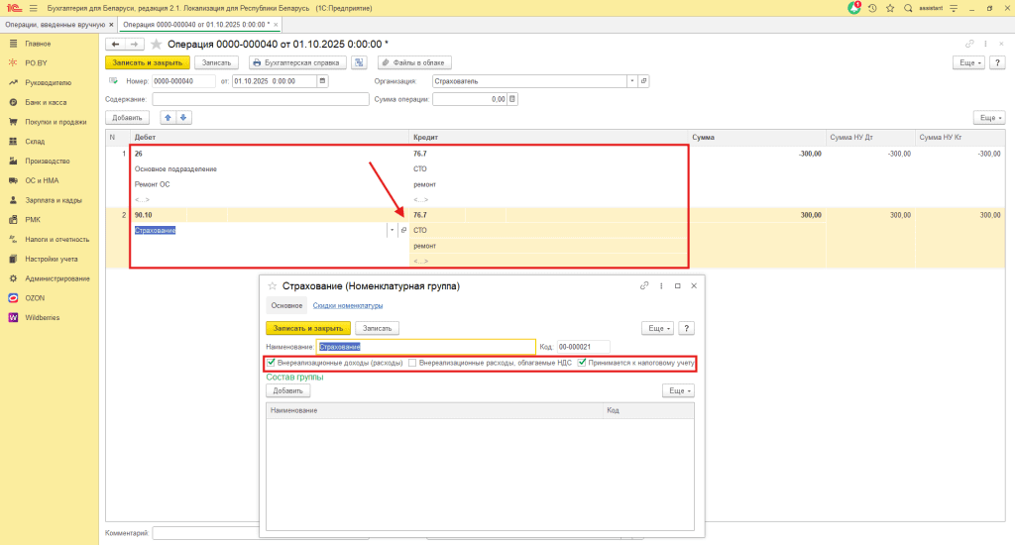Get link to operation document
Viewport: 1015px width, 545px height.
pyautogui.click(x=969, y=44)
